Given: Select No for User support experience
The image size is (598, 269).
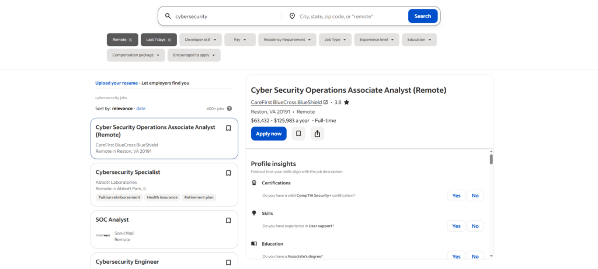Looking at the screenshot, I should [475, 226].
